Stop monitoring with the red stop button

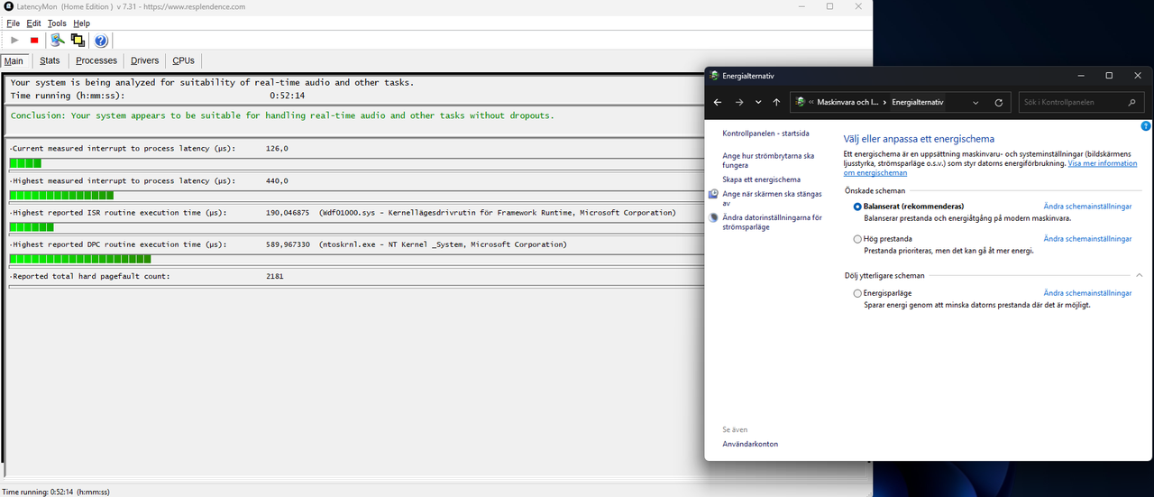pyautogui.click(x=34, y=41)
